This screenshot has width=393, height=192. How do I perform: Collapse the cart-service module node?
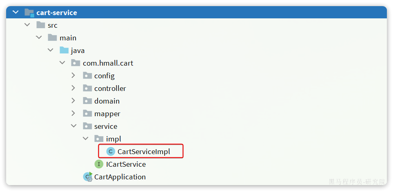pos(16,12)
